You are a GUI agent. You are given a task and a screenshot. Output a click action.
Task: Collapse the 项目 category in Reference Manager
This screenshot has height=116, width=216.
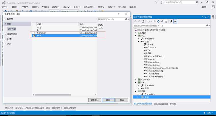[5, 24]
